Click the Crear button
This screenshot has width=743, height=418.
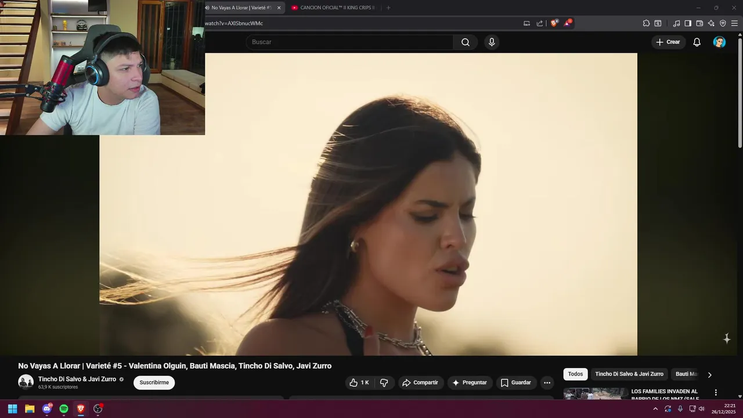click(668, 42)
